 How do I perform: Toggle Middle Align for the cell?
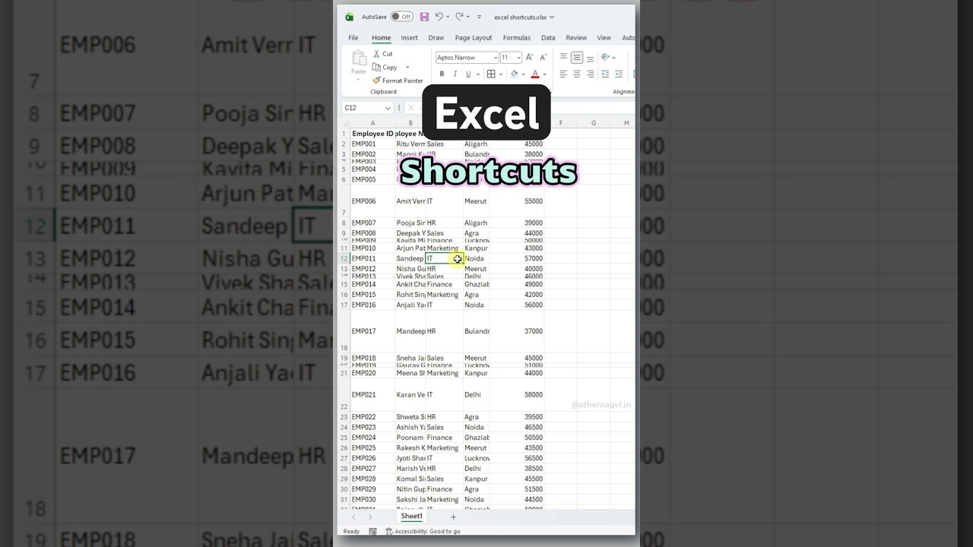pos(576,57)
